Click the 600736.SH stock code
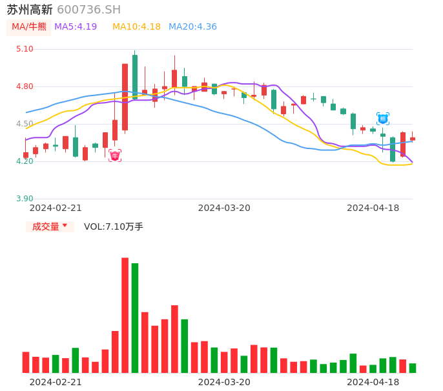 pos(88,10)
